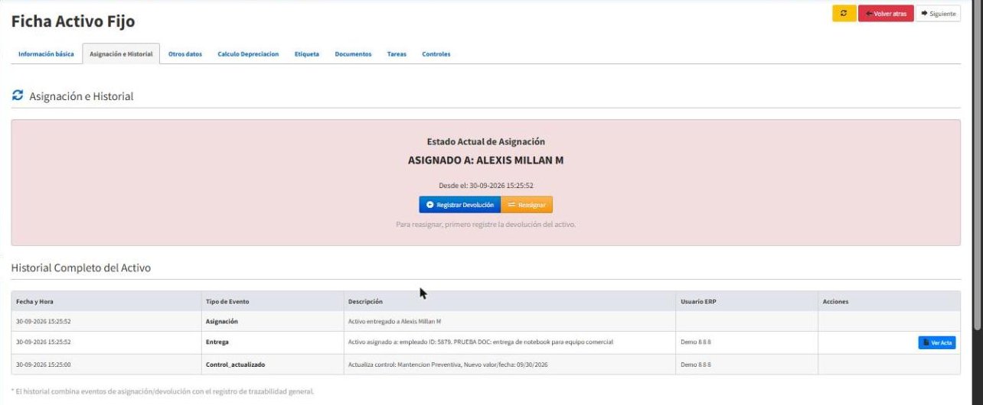Image resolution: width=983 pixels, height=405 pixels.
Task: Click the orange Reasignar button
Action: (527, 205)
